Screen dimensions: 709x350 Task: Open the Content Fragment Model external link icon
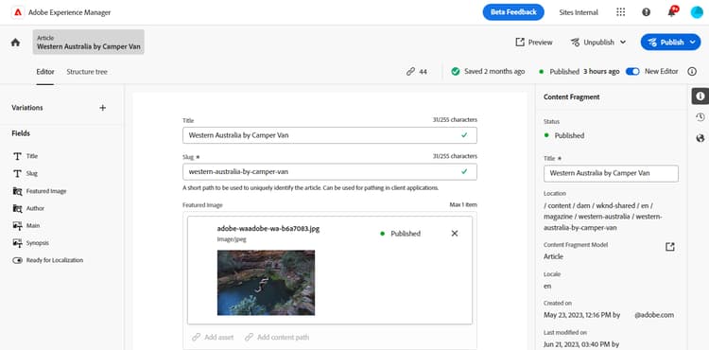click(x=669, y=247)
